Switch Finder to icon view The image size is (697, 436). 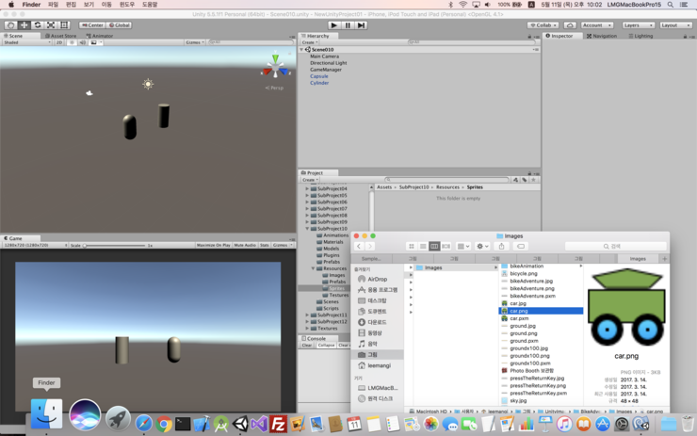pyautogui.click(x=412, y=246)
